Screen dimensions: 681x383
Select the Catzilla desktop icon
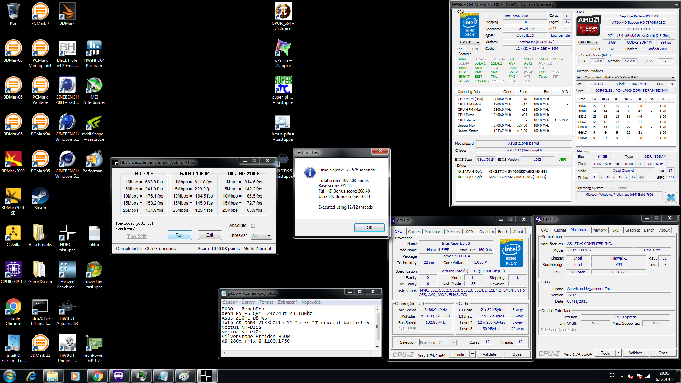coord(13,235)
